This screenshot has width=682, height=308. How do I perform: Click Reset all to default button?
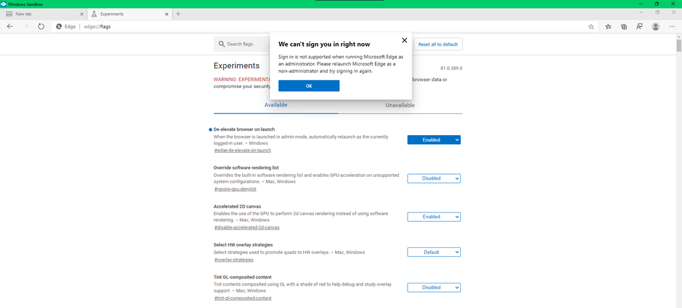point(438,44)
